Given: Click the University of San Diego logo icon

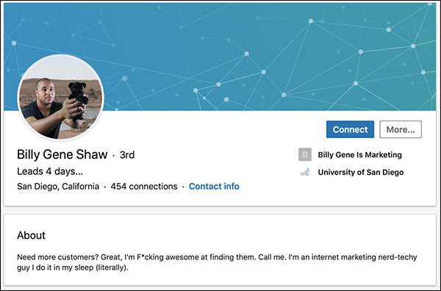Looking at the screenshot, I should click(305, 172).
